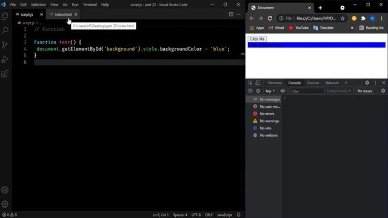Close the index.html tab
The height and width of the screenshot is (218, 388).
pos(76,15)
